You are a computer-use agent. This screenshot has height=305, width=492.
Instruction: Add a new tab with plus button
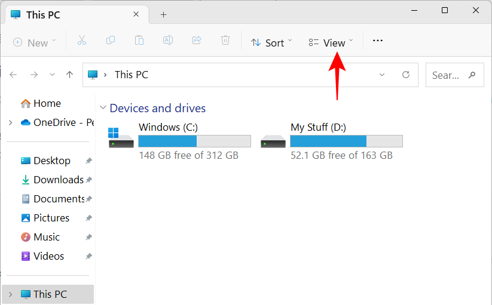[x=163, y=15]
